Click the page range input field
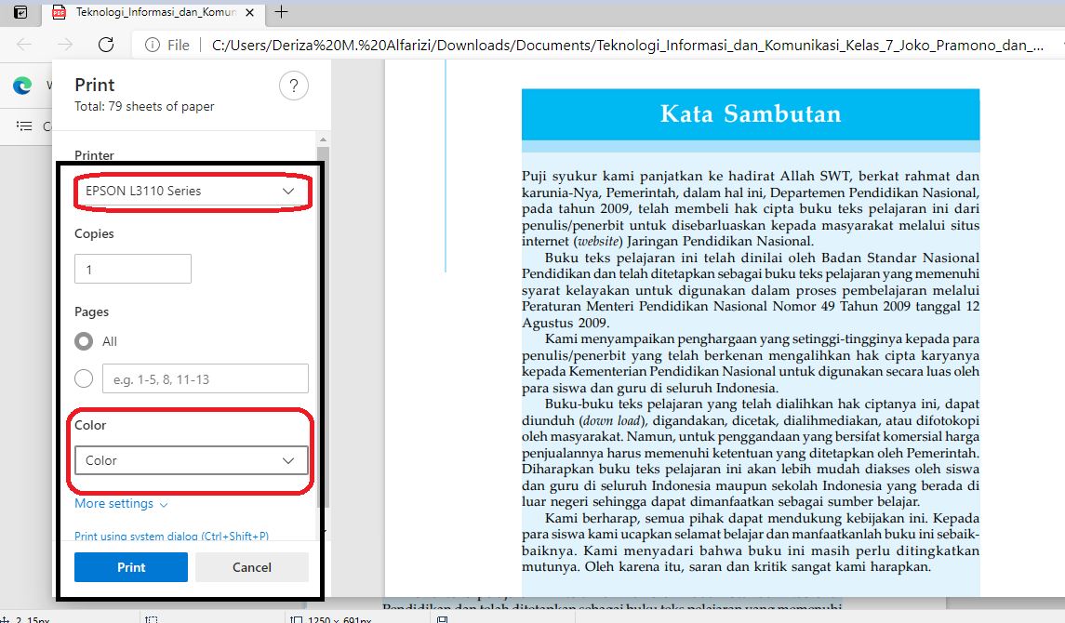This screenshot has height=623, width=1065. coord(206,378)
